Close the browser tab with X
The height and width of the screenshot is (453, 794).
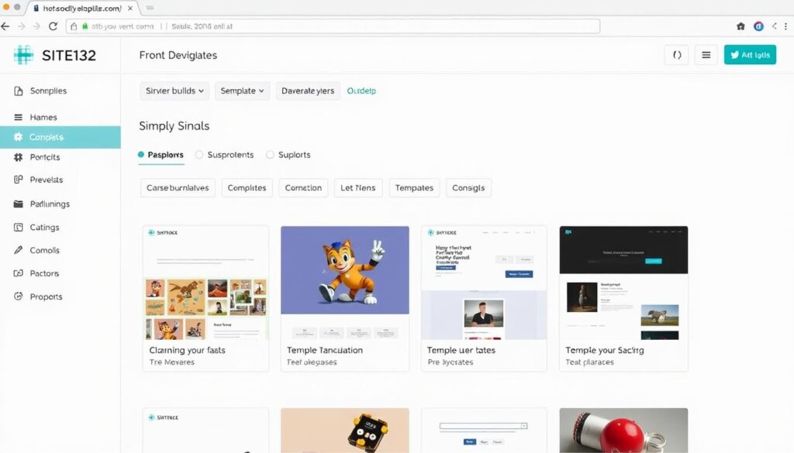(130, 8)
